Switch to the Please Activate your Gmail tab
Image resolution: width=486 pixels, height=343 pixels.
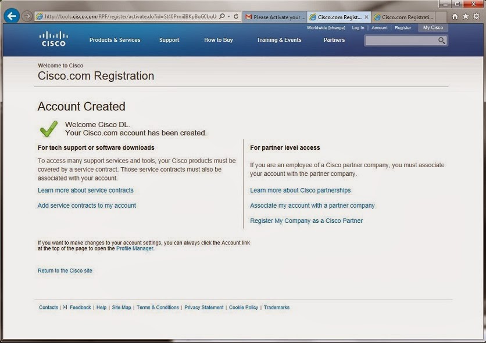point(275,17)
